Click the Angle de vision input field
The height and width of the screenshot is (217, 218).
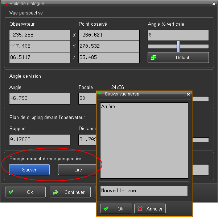40,98
